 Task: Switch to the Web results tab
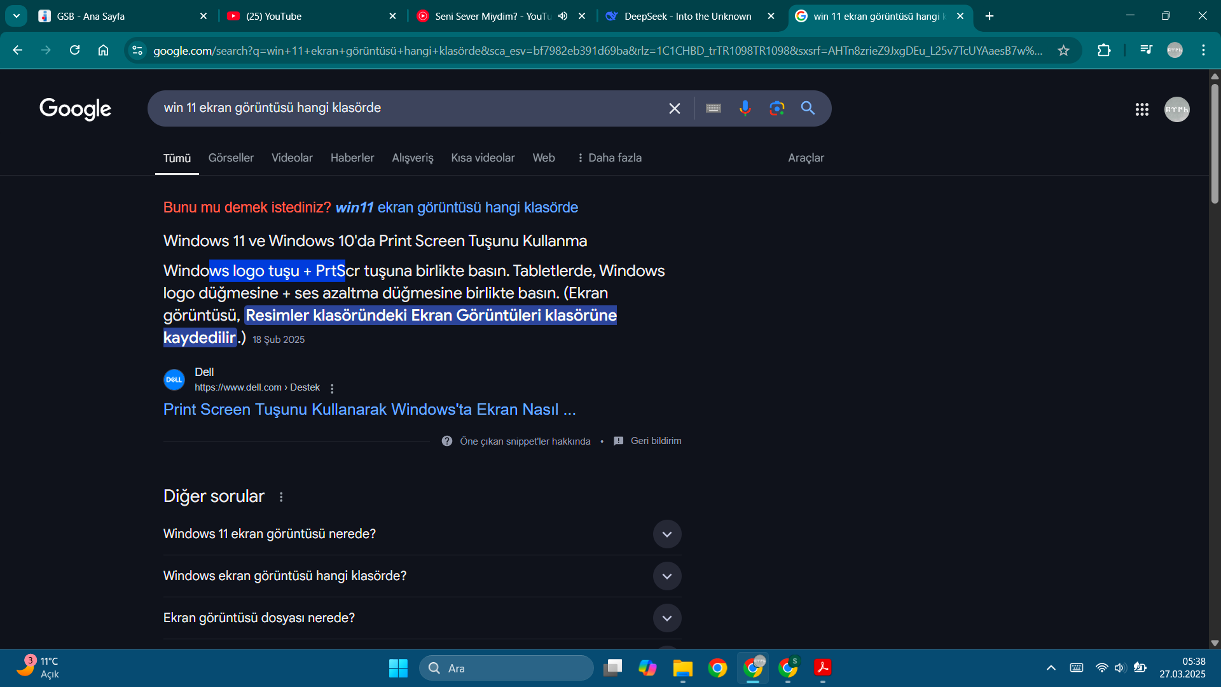coord(544,158)
